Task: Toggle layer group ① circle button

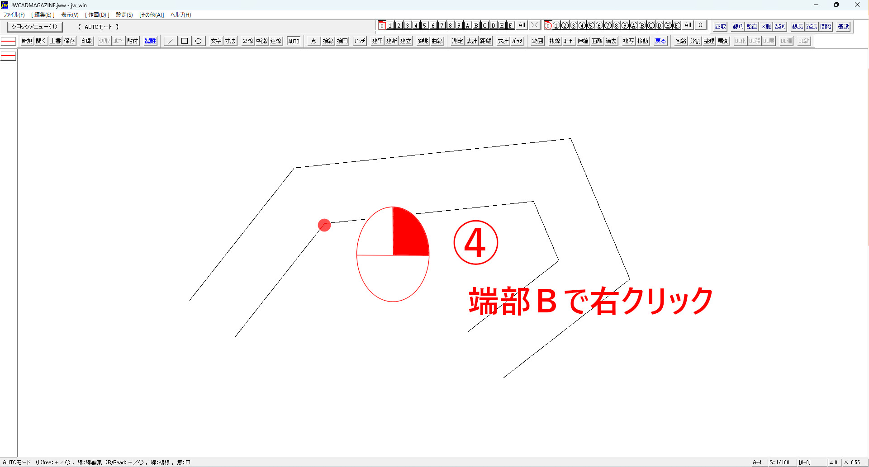Action: coord(556,26)
